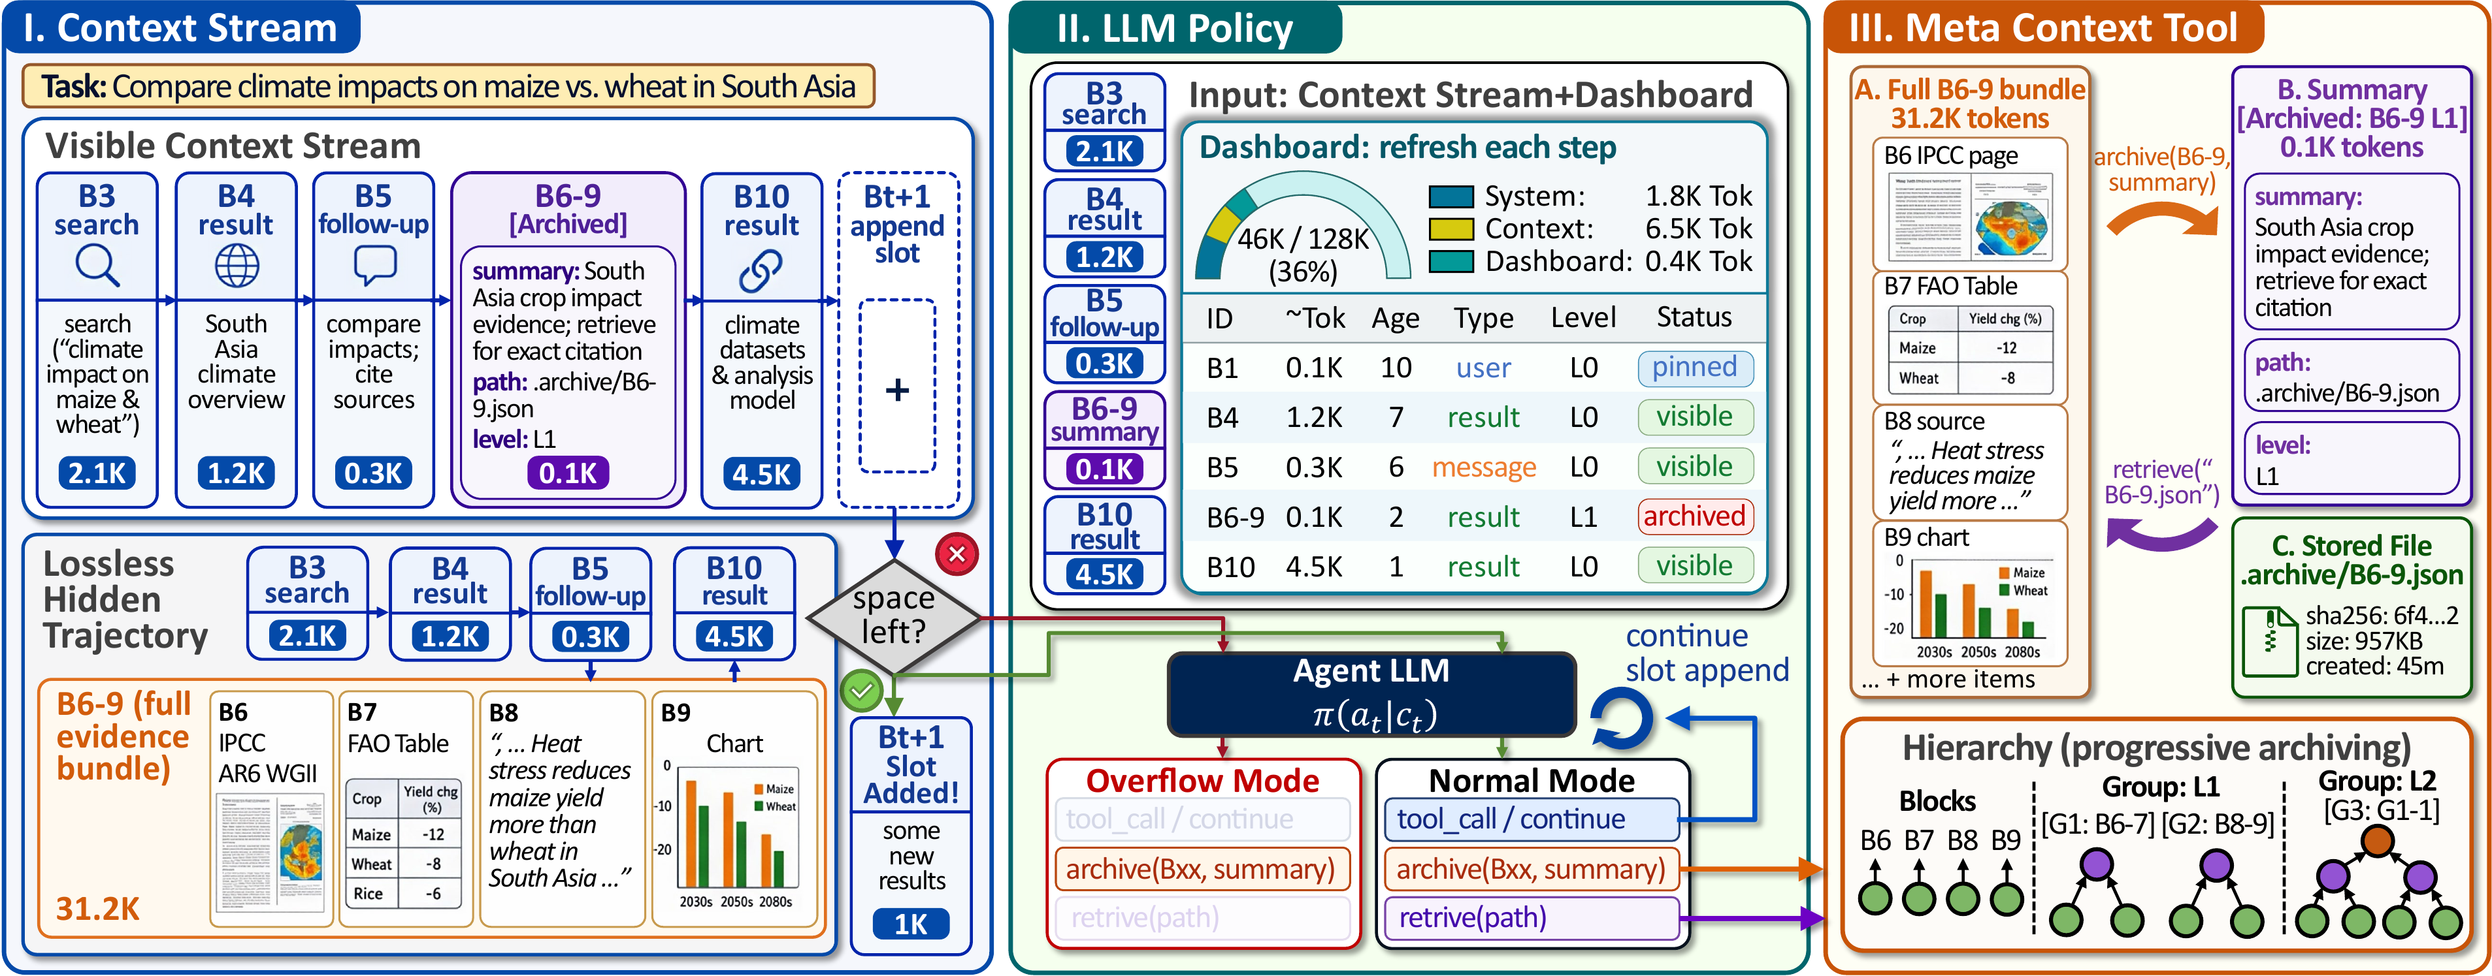The width and height of the screenshot is (2492, 976).
Task: Click the chain link icon in B10 result
Action: pos(761,270)
